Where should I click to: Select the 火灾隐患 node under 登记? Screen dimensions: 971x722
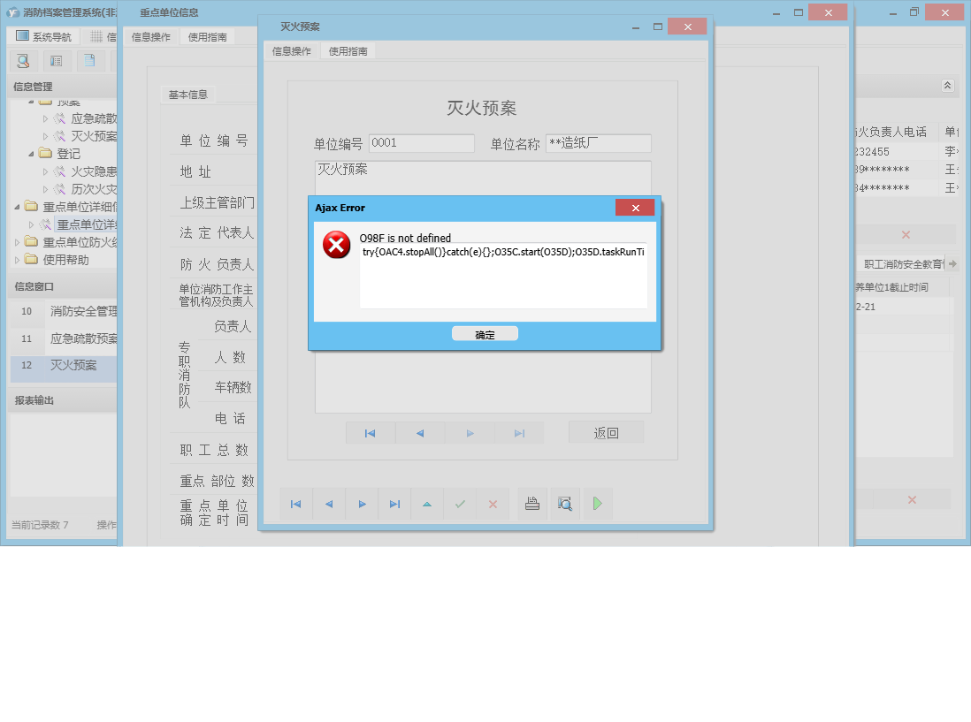pos(87,171)
